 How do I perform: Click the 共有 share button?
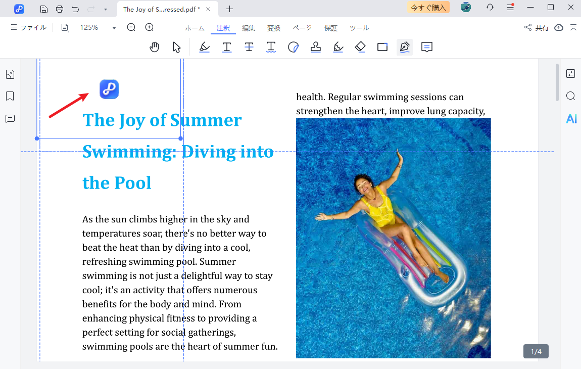(x=537, y=28)
